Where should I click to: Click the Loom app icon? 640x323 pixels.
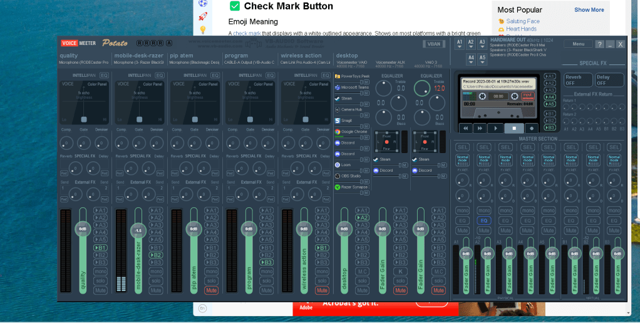338,165
